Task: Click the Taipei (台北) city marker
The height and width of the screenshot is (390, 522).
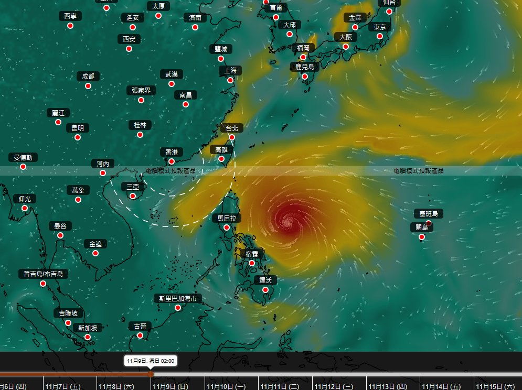Action: coord(232,137)
